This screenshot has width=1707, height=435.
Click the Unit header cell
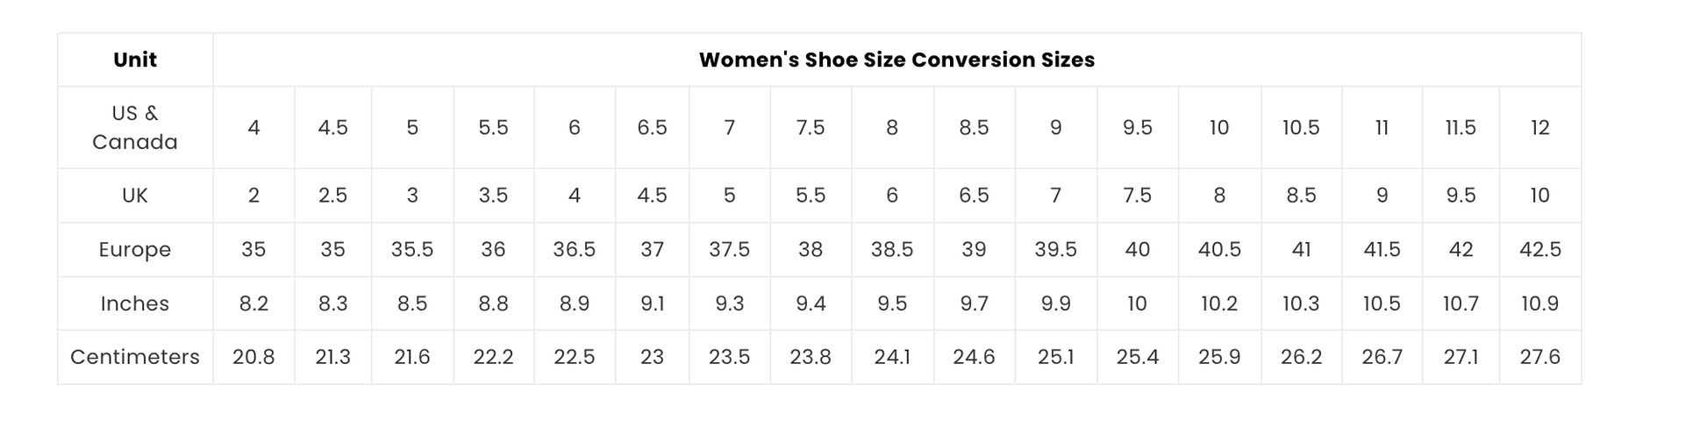click(x=135, y=60)
